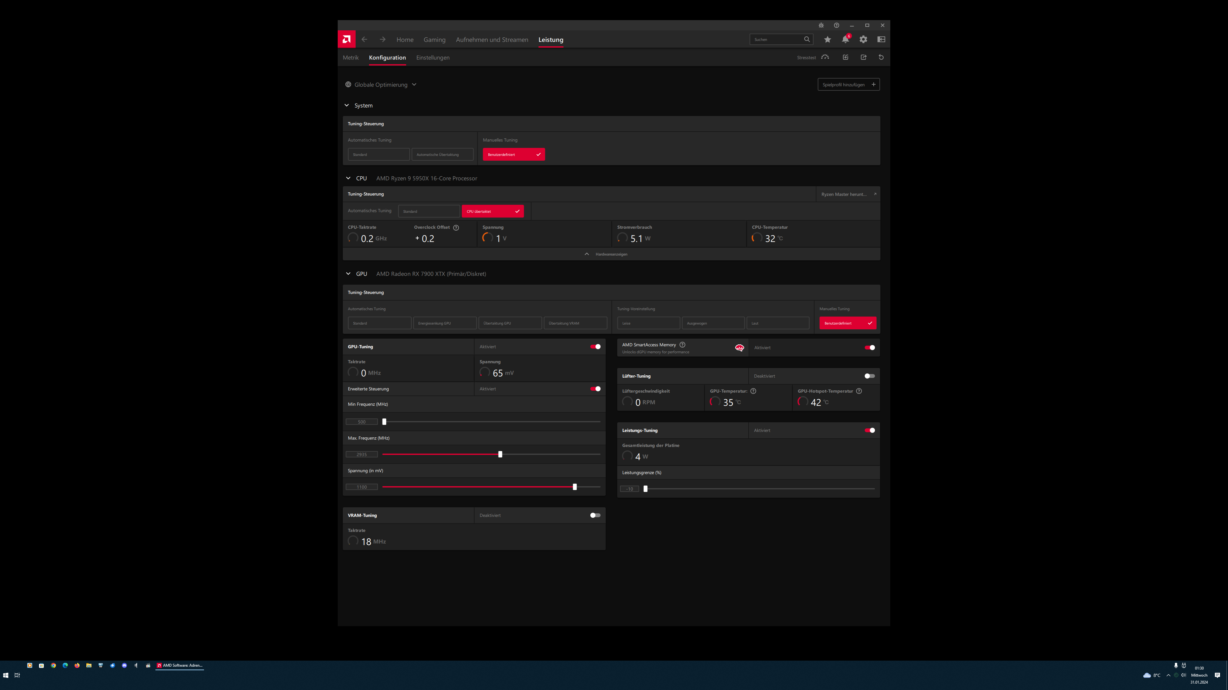
Task: Click the AMD logo home icon
Action: [347, 40]
